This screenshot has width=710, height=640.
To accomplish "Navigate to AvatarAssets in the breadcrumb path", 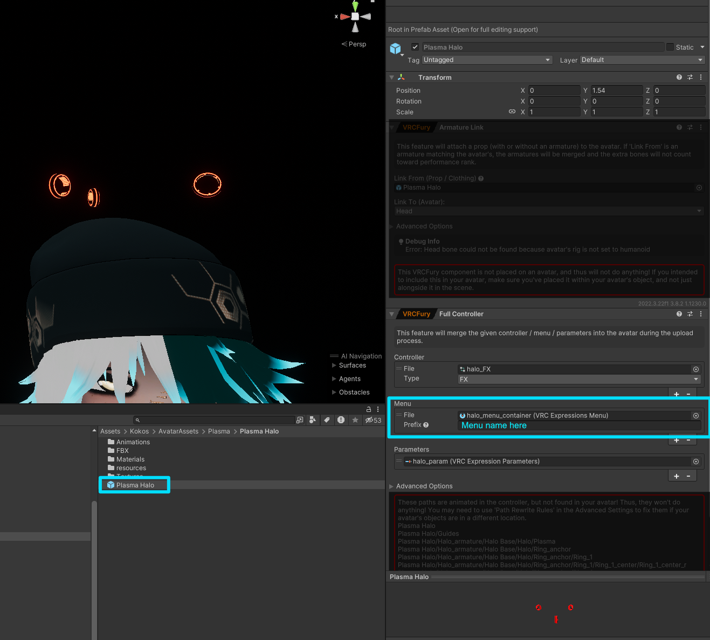I will point(178,431).
